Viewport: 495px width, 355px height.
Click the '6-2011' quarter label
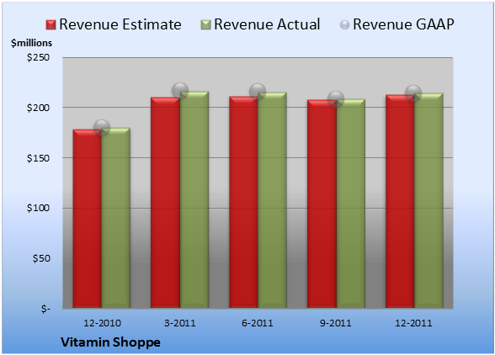pyautogui.click(x=258, y=323)
